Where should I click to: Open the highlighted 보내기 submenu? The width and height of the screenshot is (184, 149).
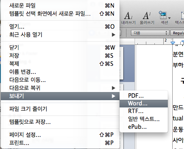[60, 96]
